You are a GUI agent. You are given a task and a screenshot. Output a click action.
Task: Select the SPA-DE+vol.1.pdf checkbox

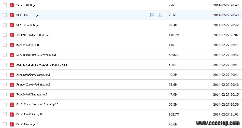5,15
